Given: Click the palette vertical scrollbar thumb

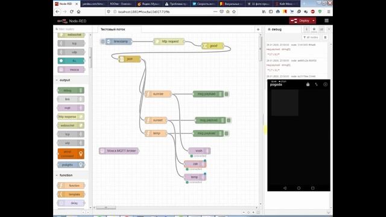Looking at the screenshot, I should pyautogui.click(x=90, y=58).
